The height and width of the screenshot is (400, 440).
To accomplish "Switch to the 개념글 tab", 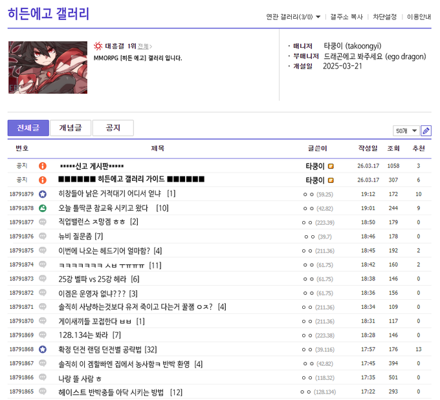I will (x=71, y=128).
